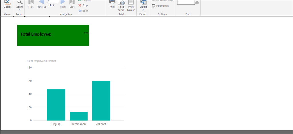Screen dimensions: 293x134
Task: Jump to the Last page
Action: tap(72, 5)
